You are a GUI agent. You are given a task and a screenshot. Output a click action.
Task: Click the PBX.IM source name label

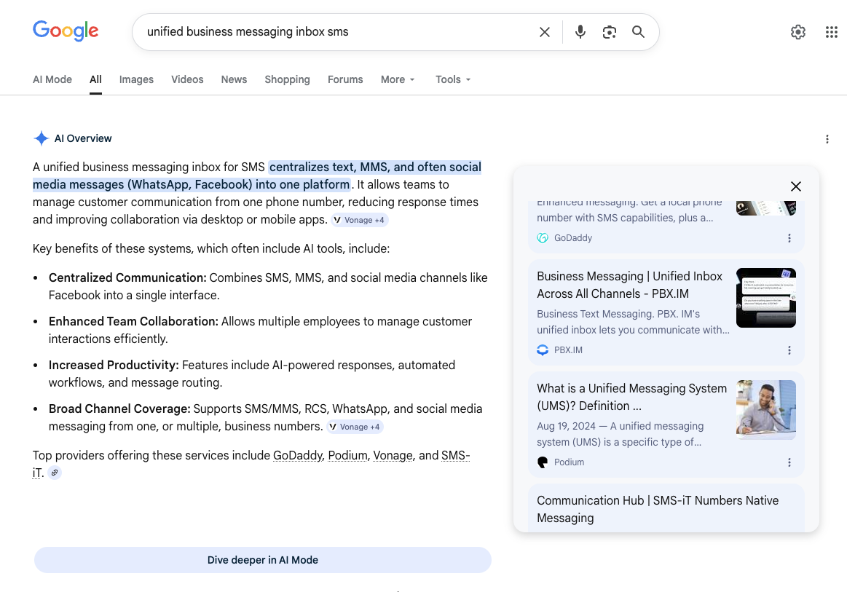pos(568,350)
